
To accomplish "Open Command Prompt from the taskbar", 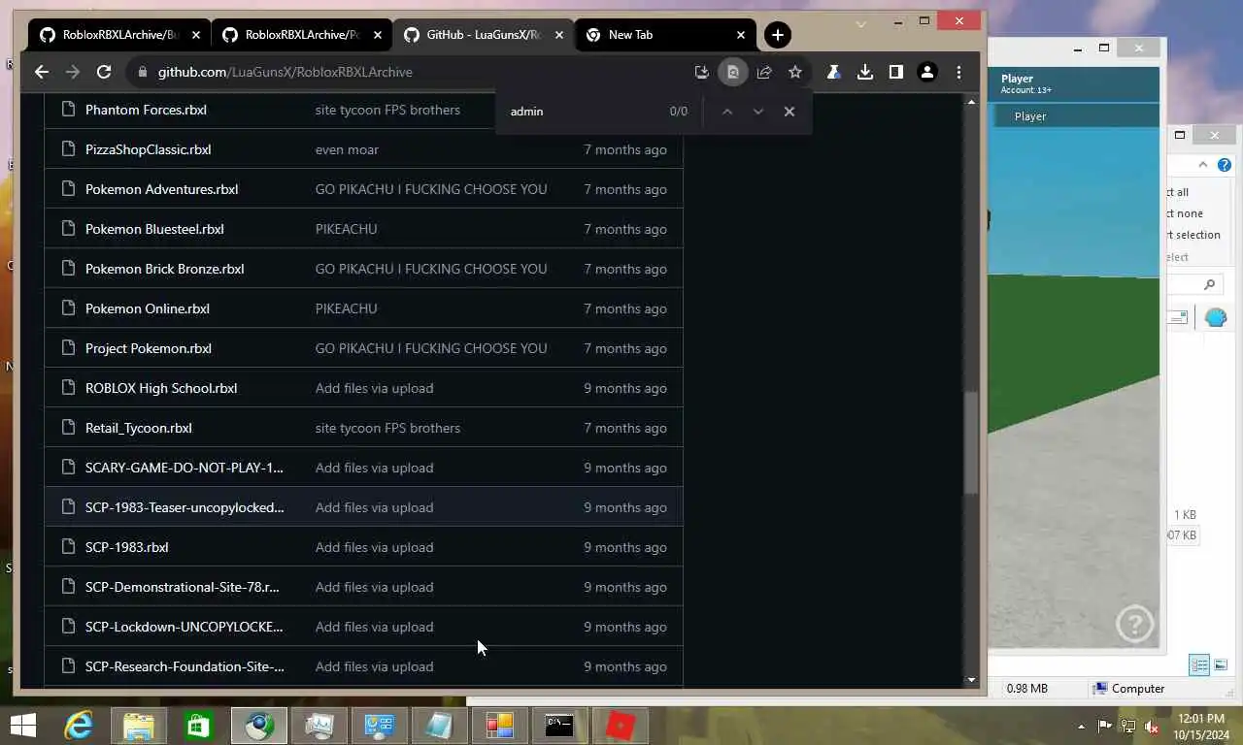I will [x=559, y=726].
